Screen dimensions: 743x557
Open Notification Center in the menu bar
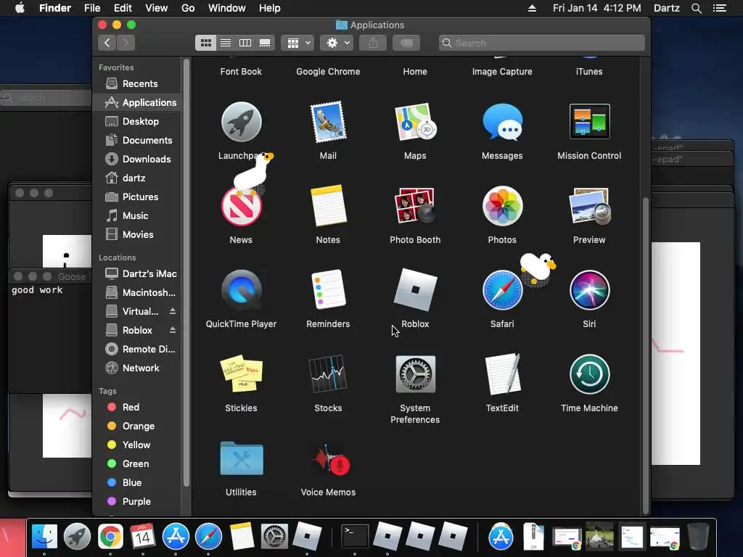click(719, 8)
